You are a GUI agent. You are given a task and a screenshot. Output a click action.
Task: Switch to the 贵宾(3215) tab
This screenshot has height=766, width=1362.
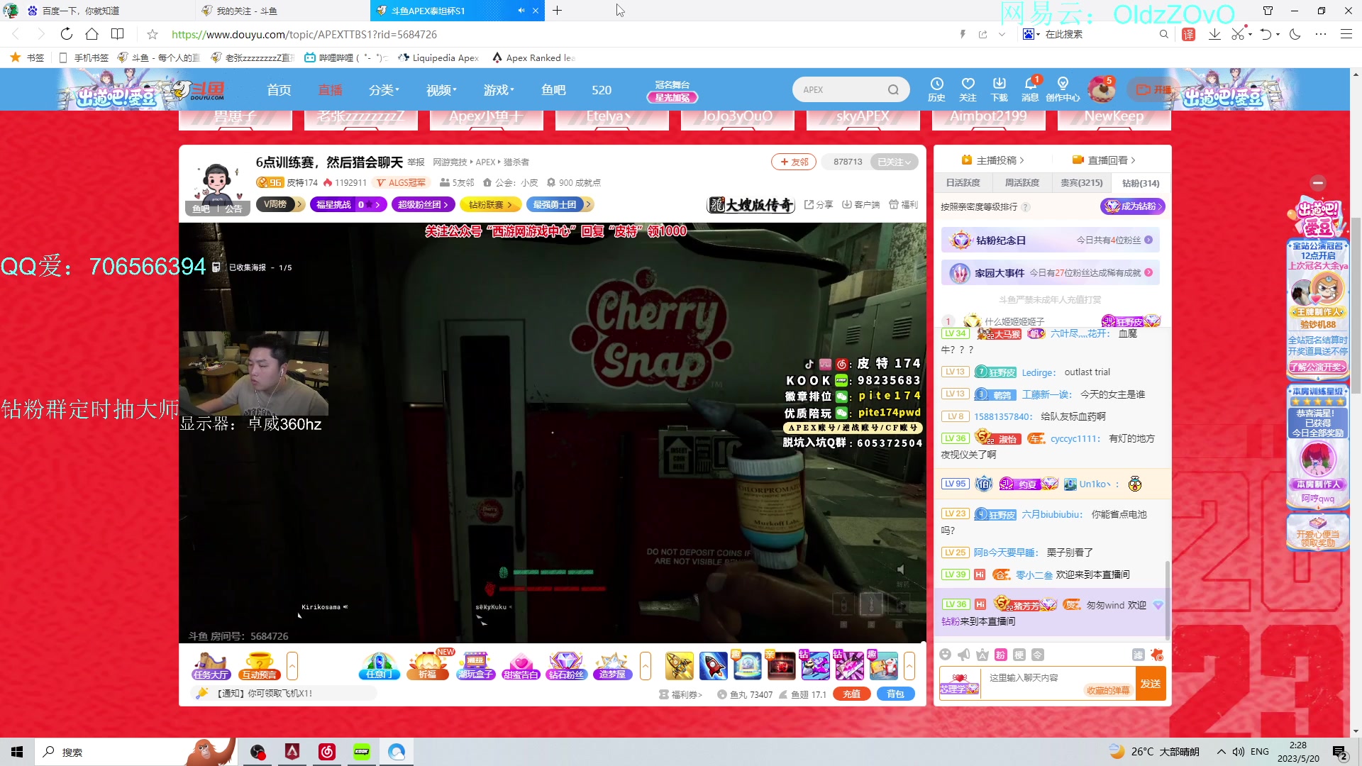(x=1081, y=183)
